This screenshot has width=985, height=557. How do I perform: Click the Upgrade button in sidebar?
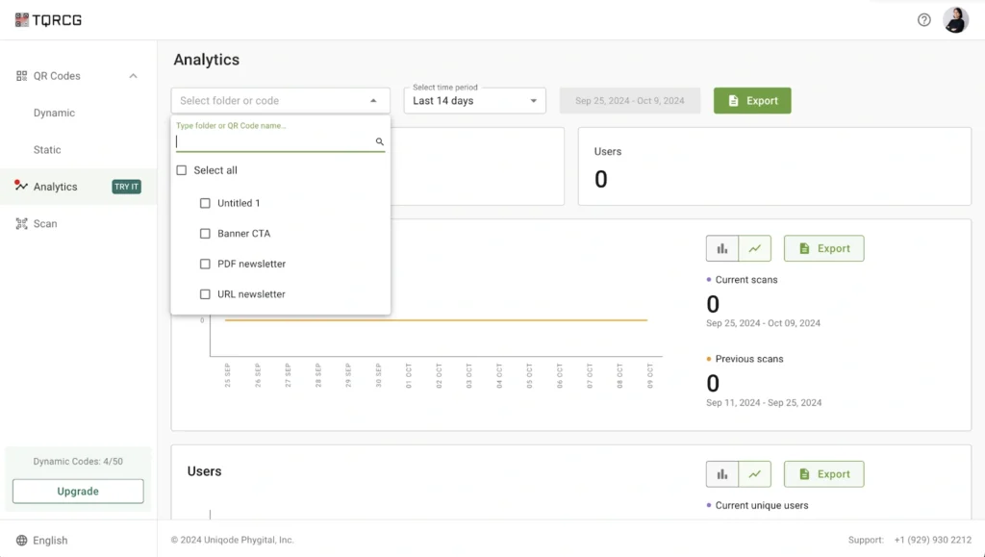click(77, 491)
